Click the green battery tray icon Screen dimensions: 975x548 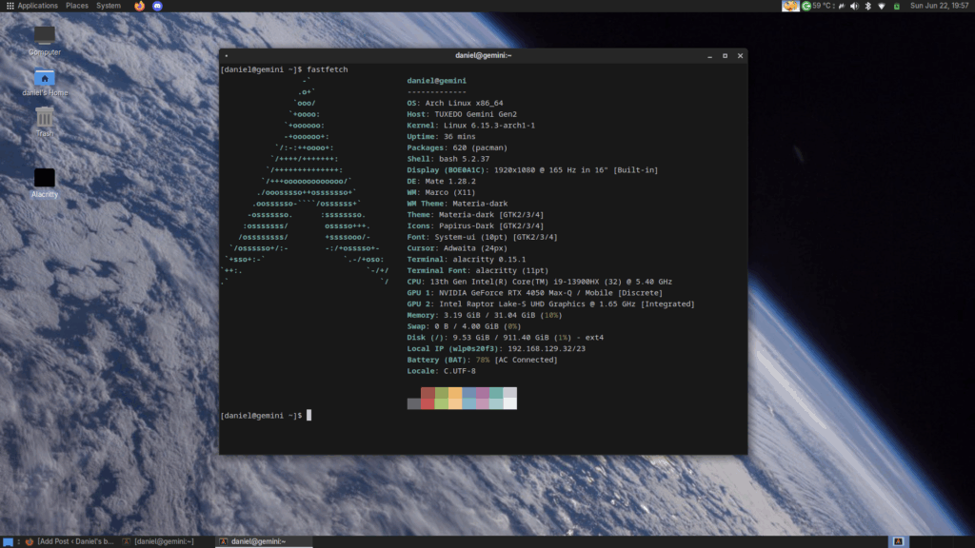(897, 6)
